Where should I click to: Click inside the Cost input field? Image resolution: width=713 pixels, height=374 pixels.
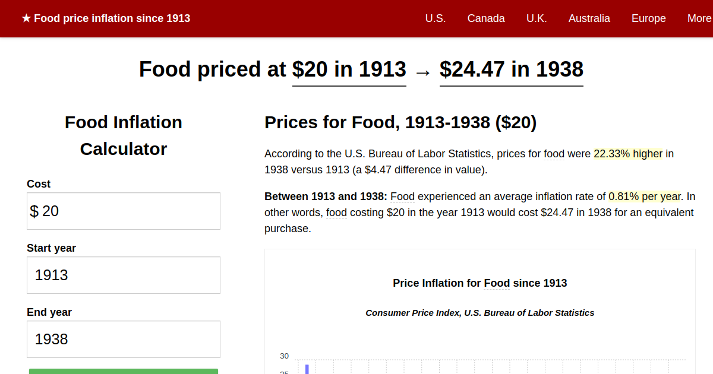123,211
